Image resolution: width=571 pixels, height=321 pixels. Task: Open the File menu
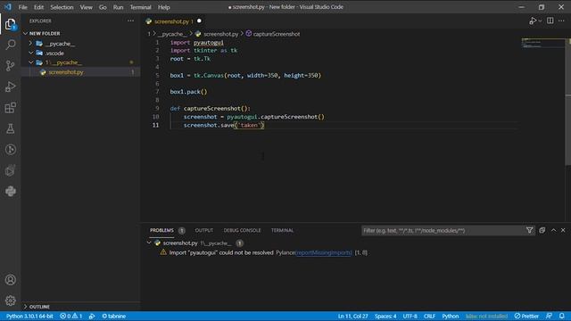(22, 7)
